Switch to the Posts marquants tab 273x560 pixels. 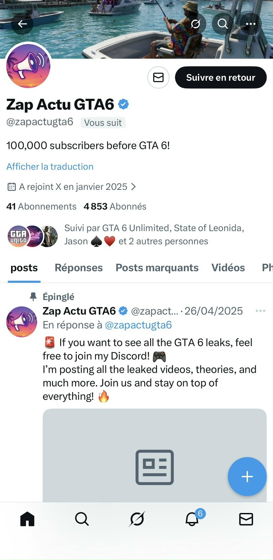157,268
